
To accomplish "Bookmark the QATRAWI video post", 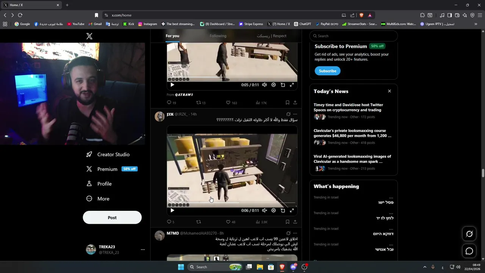I will (287, 103).
